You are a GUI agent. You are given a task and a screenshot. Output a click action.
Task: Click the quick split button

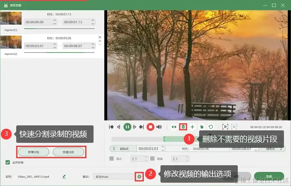point(68,152)
